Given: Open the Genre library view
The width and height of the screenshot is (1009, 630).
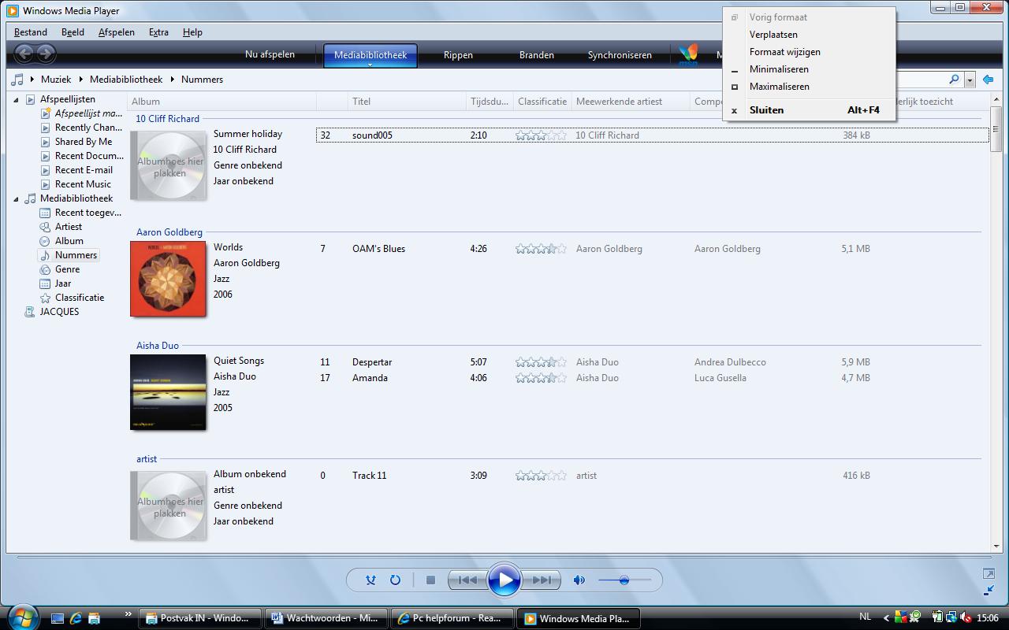Looking at the screenshot, I should tap(60, 269).
